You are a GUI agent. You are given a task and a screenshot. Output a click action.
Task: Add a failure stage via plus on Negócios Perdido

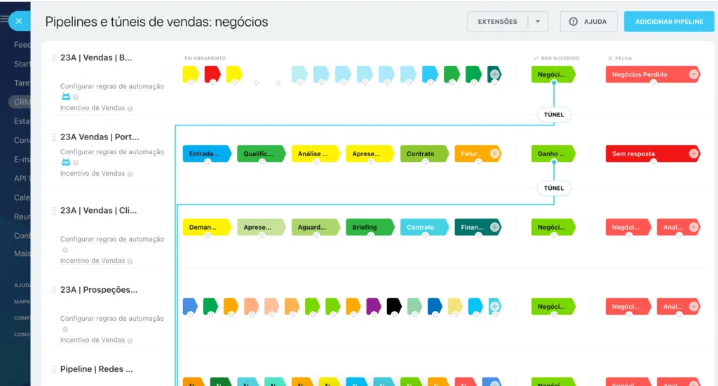coord(693,74)
